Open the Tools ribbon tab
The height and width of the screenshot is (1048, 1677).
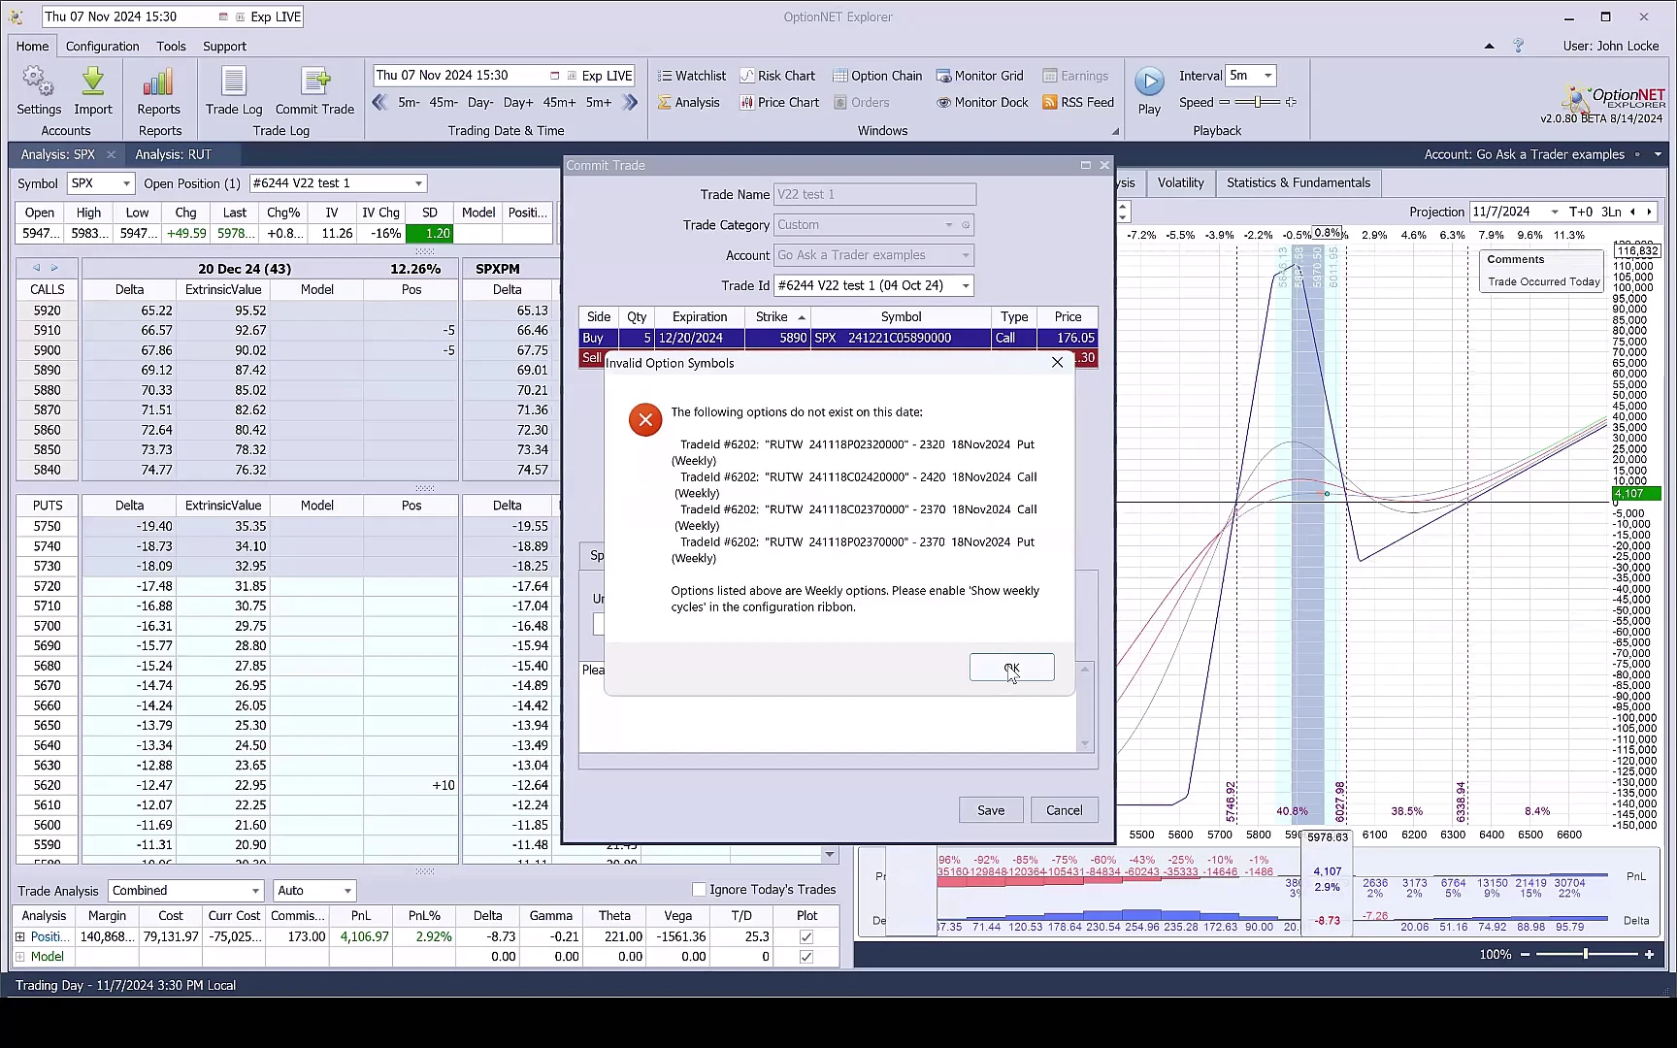coord(171,46)
